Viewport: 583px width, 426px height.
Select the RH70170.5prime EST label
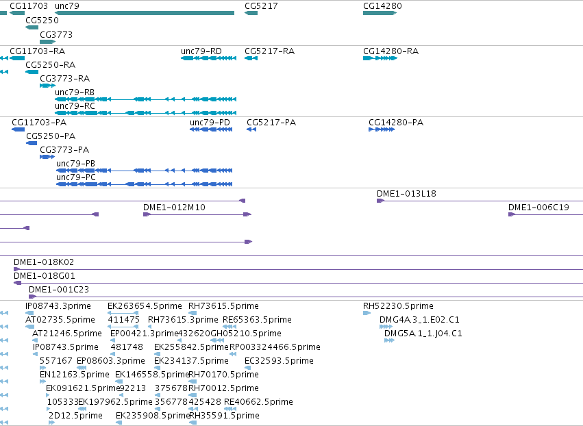[x=223, y=375]
